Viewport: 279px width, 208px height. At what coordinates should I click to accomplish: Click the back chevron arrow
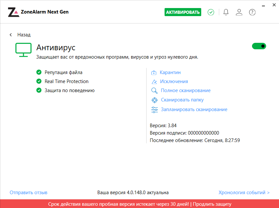pyautogui.click(x=11, y=34)
